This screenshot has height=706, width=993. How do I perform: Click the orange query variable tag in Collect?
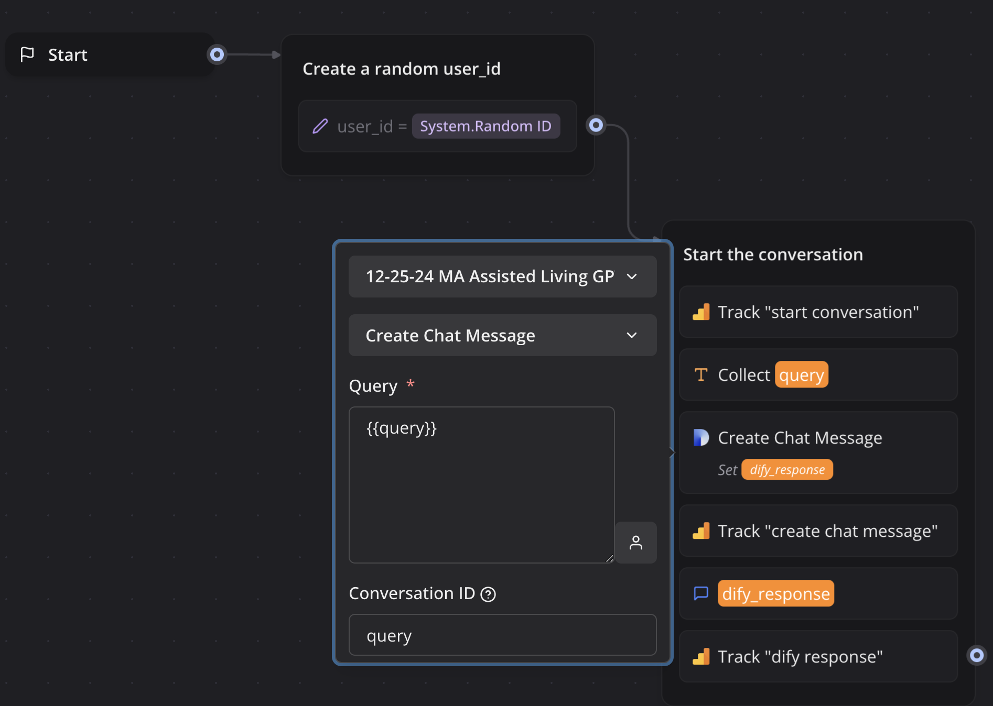801,375
